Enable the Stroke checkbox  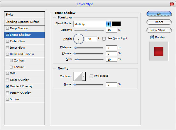point(7,99)
